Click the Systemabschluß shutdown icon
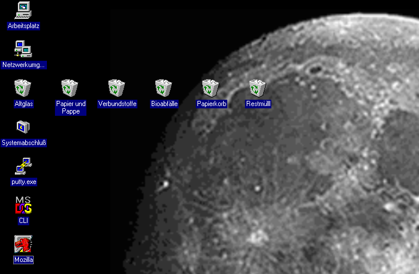Viewport: 419px width, 274px height. [23, 127]
